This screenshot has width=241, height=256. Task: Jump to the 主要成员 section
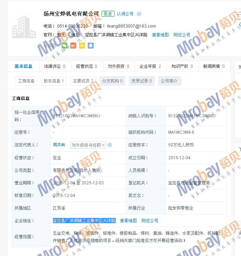tap(83, 81)
